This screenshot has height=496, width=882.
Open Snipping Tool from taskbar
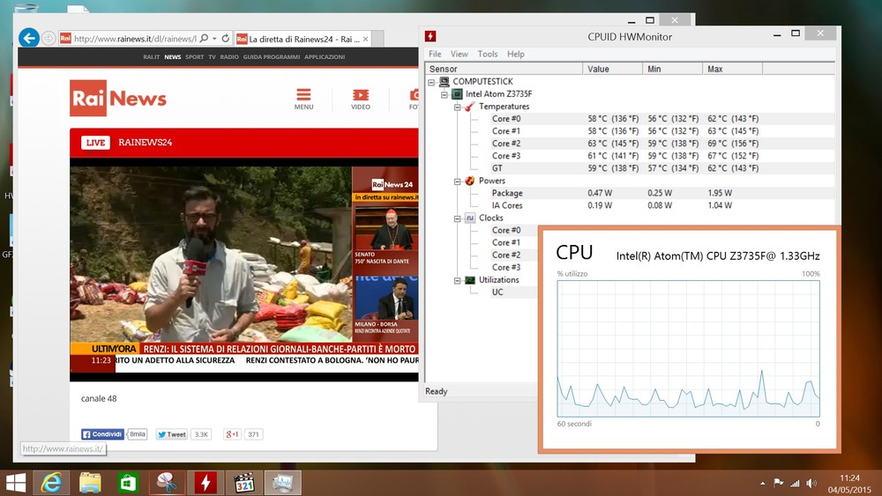[x=167, y=483]
